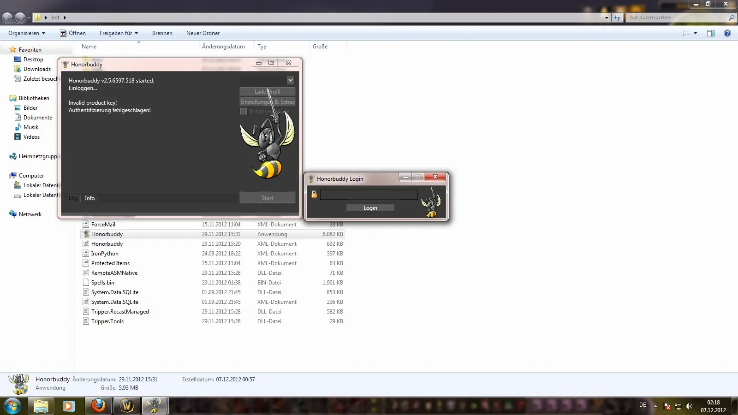Open the Windows Start orb
The width and height of the screenshot is (738, 415).
click(12, 406)
